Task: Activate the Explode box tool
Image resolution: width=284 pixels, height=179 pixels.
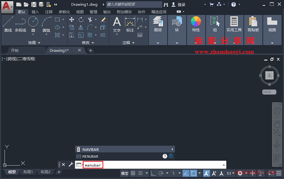Action: point(103,27)
